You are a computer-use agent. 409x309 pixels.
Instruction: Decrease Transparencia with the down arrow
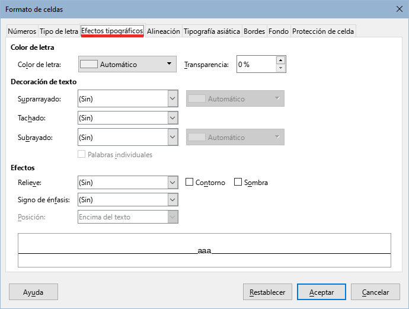[280, 68]
